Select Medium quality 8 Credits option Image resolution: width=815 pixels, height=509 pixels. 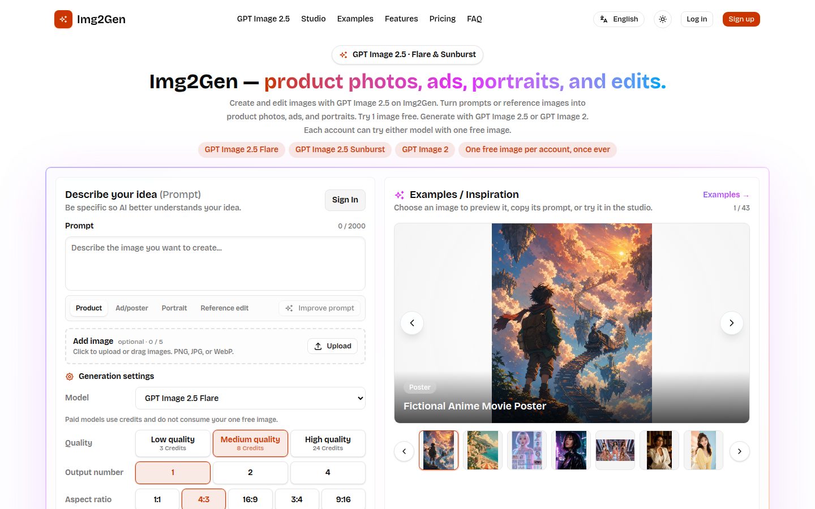click(x=250, y=443)
